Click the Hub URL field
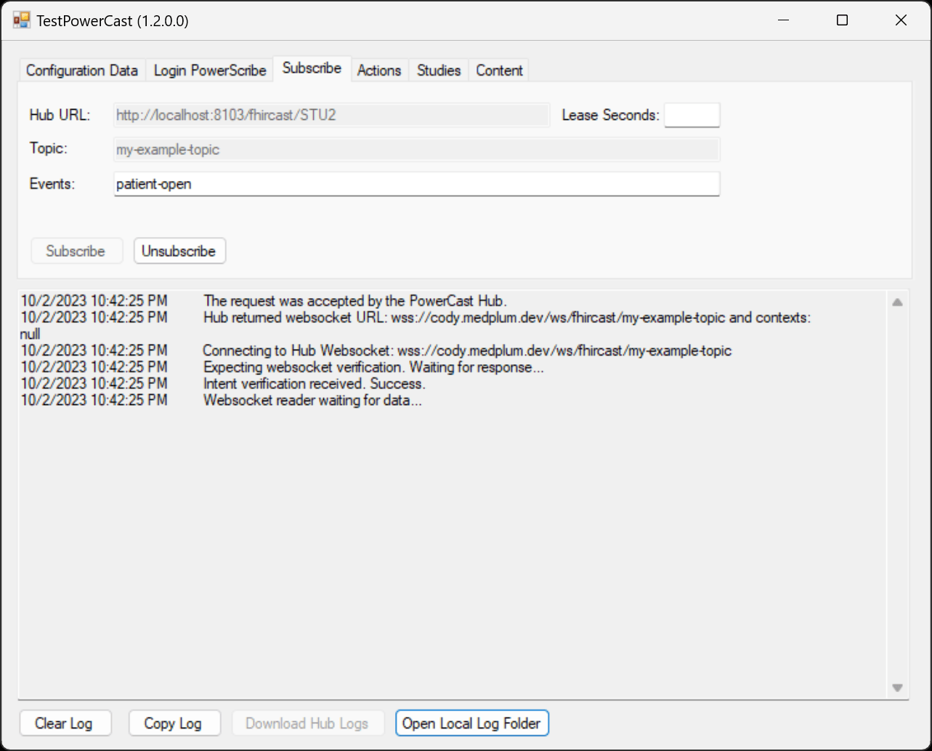The width and height of the screenshot is (932, 751). click(331, 116)
